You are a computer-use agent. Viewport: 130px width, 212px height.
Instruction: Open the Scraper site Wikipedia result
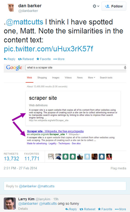(55, 131)
